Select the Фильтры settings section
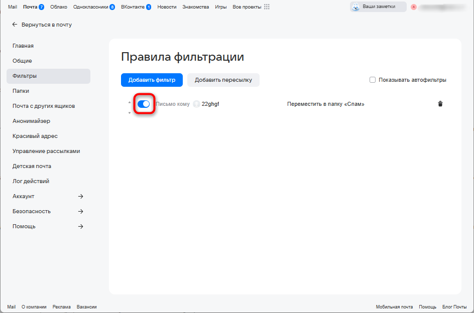474x313 pixels. point(48,76)
